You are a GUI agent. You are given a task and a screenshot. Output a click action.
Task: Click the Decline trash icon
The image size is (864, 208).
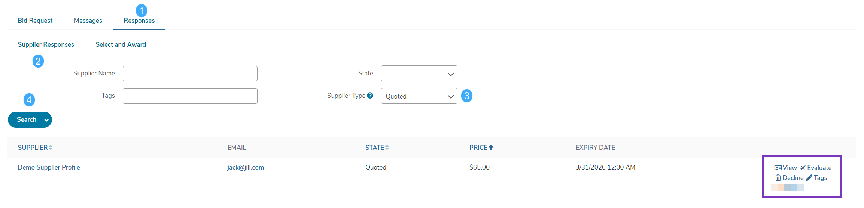(x=778, y=178)
